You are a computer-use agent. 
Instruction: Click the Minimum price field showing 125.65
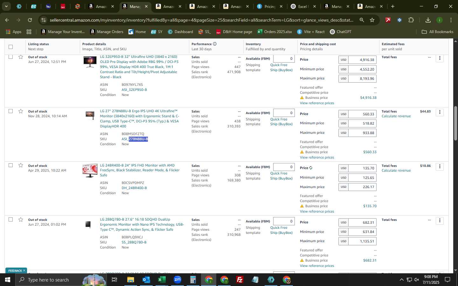pos(362,177)
